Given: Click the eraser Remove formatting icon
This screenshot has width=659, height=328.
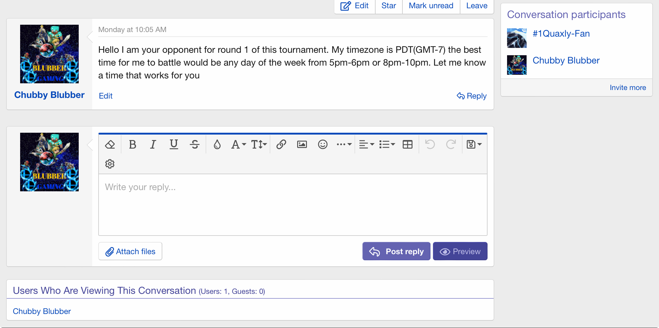Looking at the screenshot, I should pyautogui.click(x=110, y=144).
